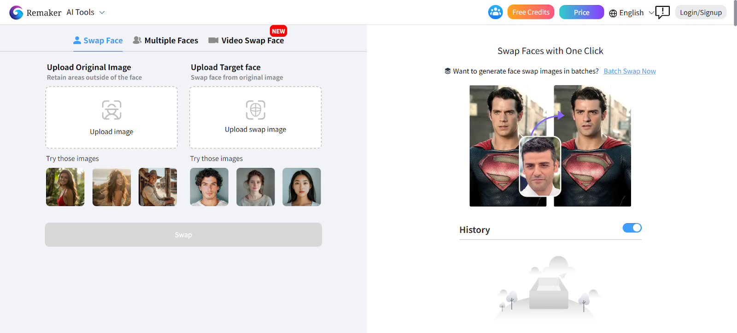Click the blue community people icon
Viewport: 737px width, 333px height.
point(496,12)
